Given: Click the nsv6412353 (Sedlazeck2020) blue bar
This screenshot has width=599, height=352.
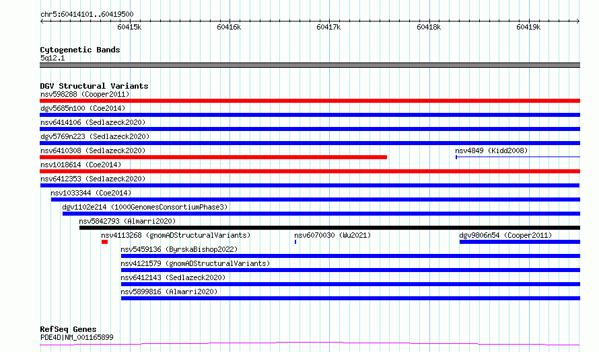Looking at the screenshot, I should pos(310,185).
